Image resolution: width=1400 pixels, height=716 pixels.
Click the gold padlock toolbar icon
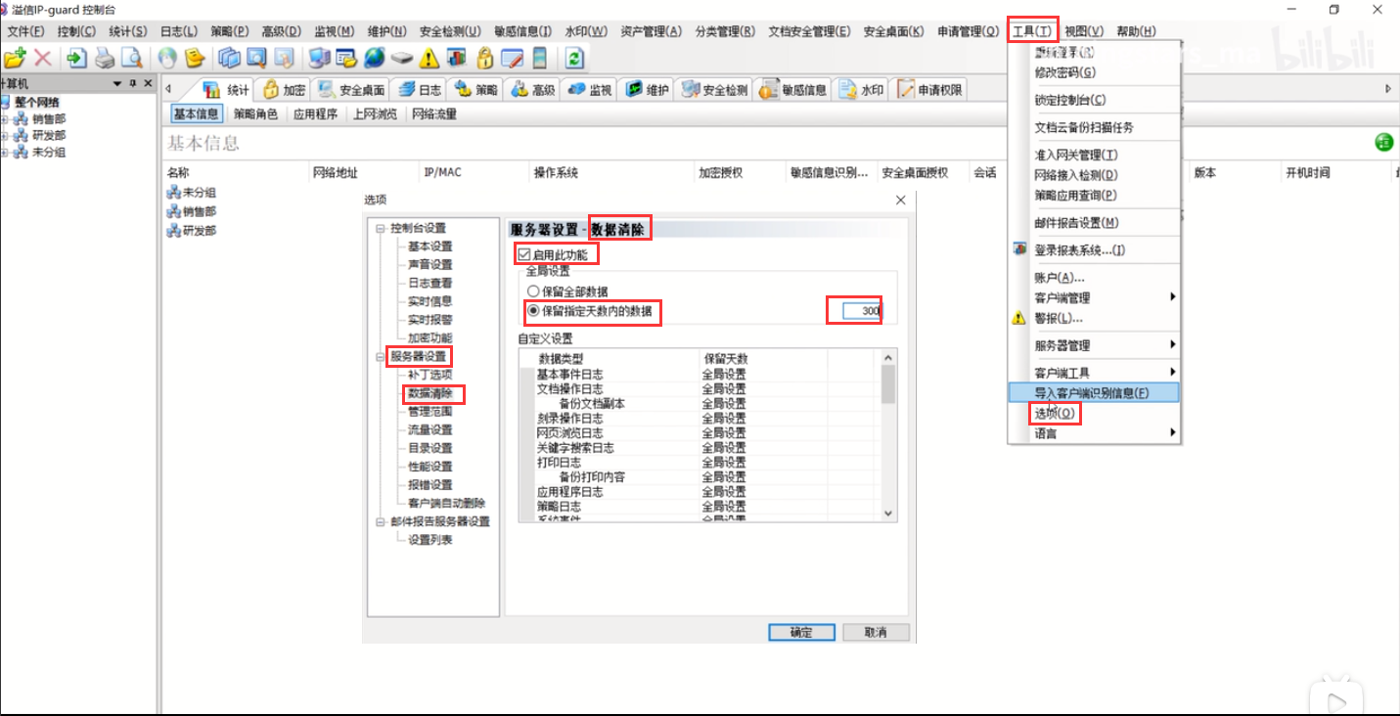click(x=485, y=59)
